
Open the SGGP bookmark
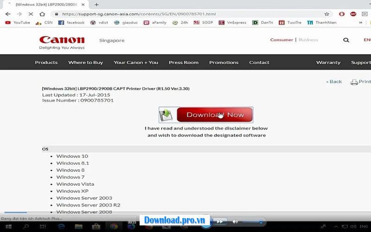coord(203,22)
